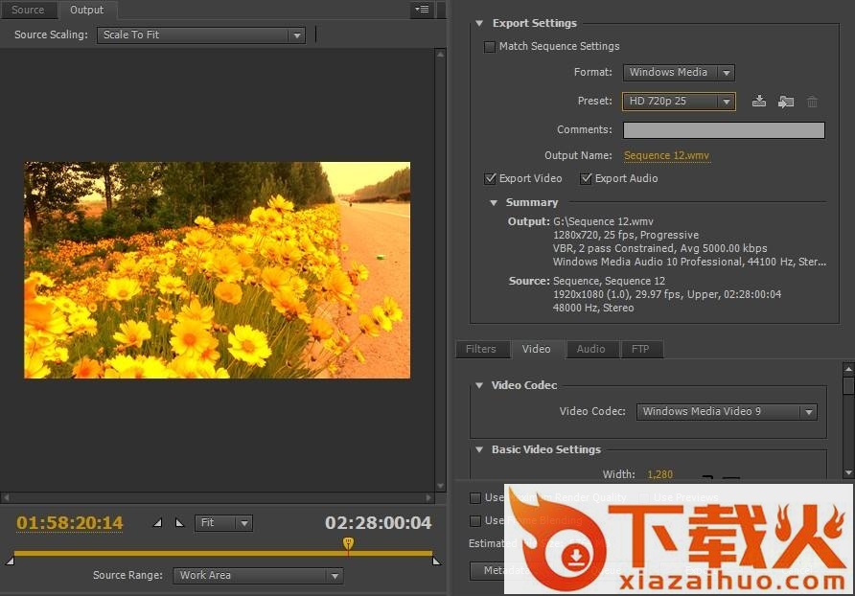The width and height of the screenshot is (855, 596).
Task: Switch to the Filters tab
Action: [x=481, y=349]
